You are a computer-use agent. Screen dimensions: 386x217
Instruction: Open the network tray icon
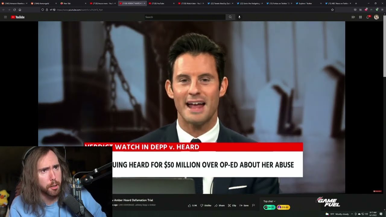363,214
